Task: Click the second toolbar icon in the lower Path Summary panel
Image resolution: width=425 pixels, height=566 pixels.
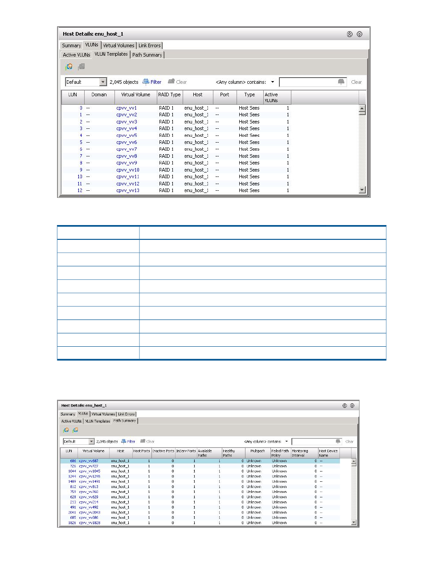Action: click(x=75, y=430)
